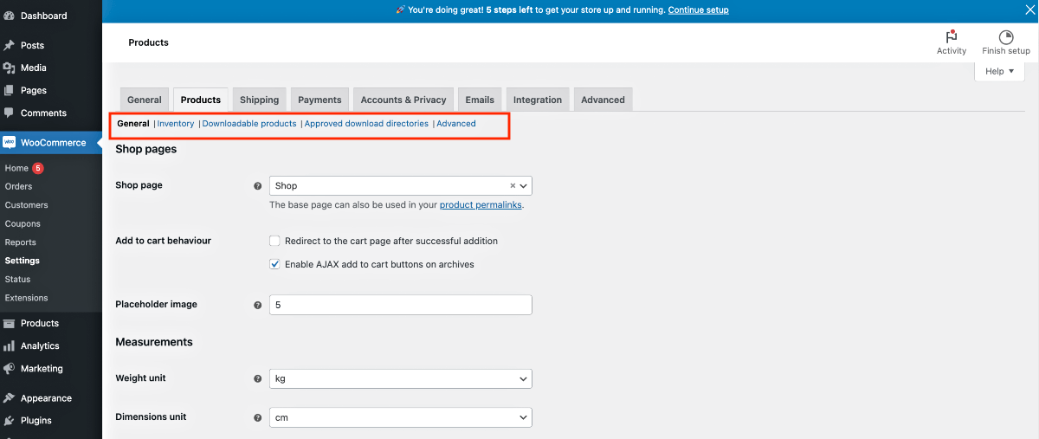This screenshot has width=1039, height=439.
Task: Click the Dashboard icon in sidebar
Action: click(x=10, y=16)
